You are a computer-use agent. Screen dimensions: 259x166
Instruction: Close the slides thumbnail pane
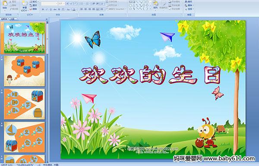point(47,19)
